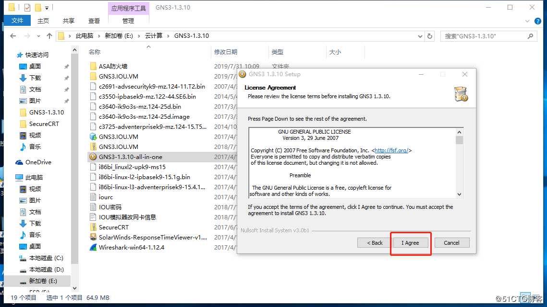Collapse the ribbon chevron
The image size is (547, 307).
pyautogui.click(x=527, y=21)
